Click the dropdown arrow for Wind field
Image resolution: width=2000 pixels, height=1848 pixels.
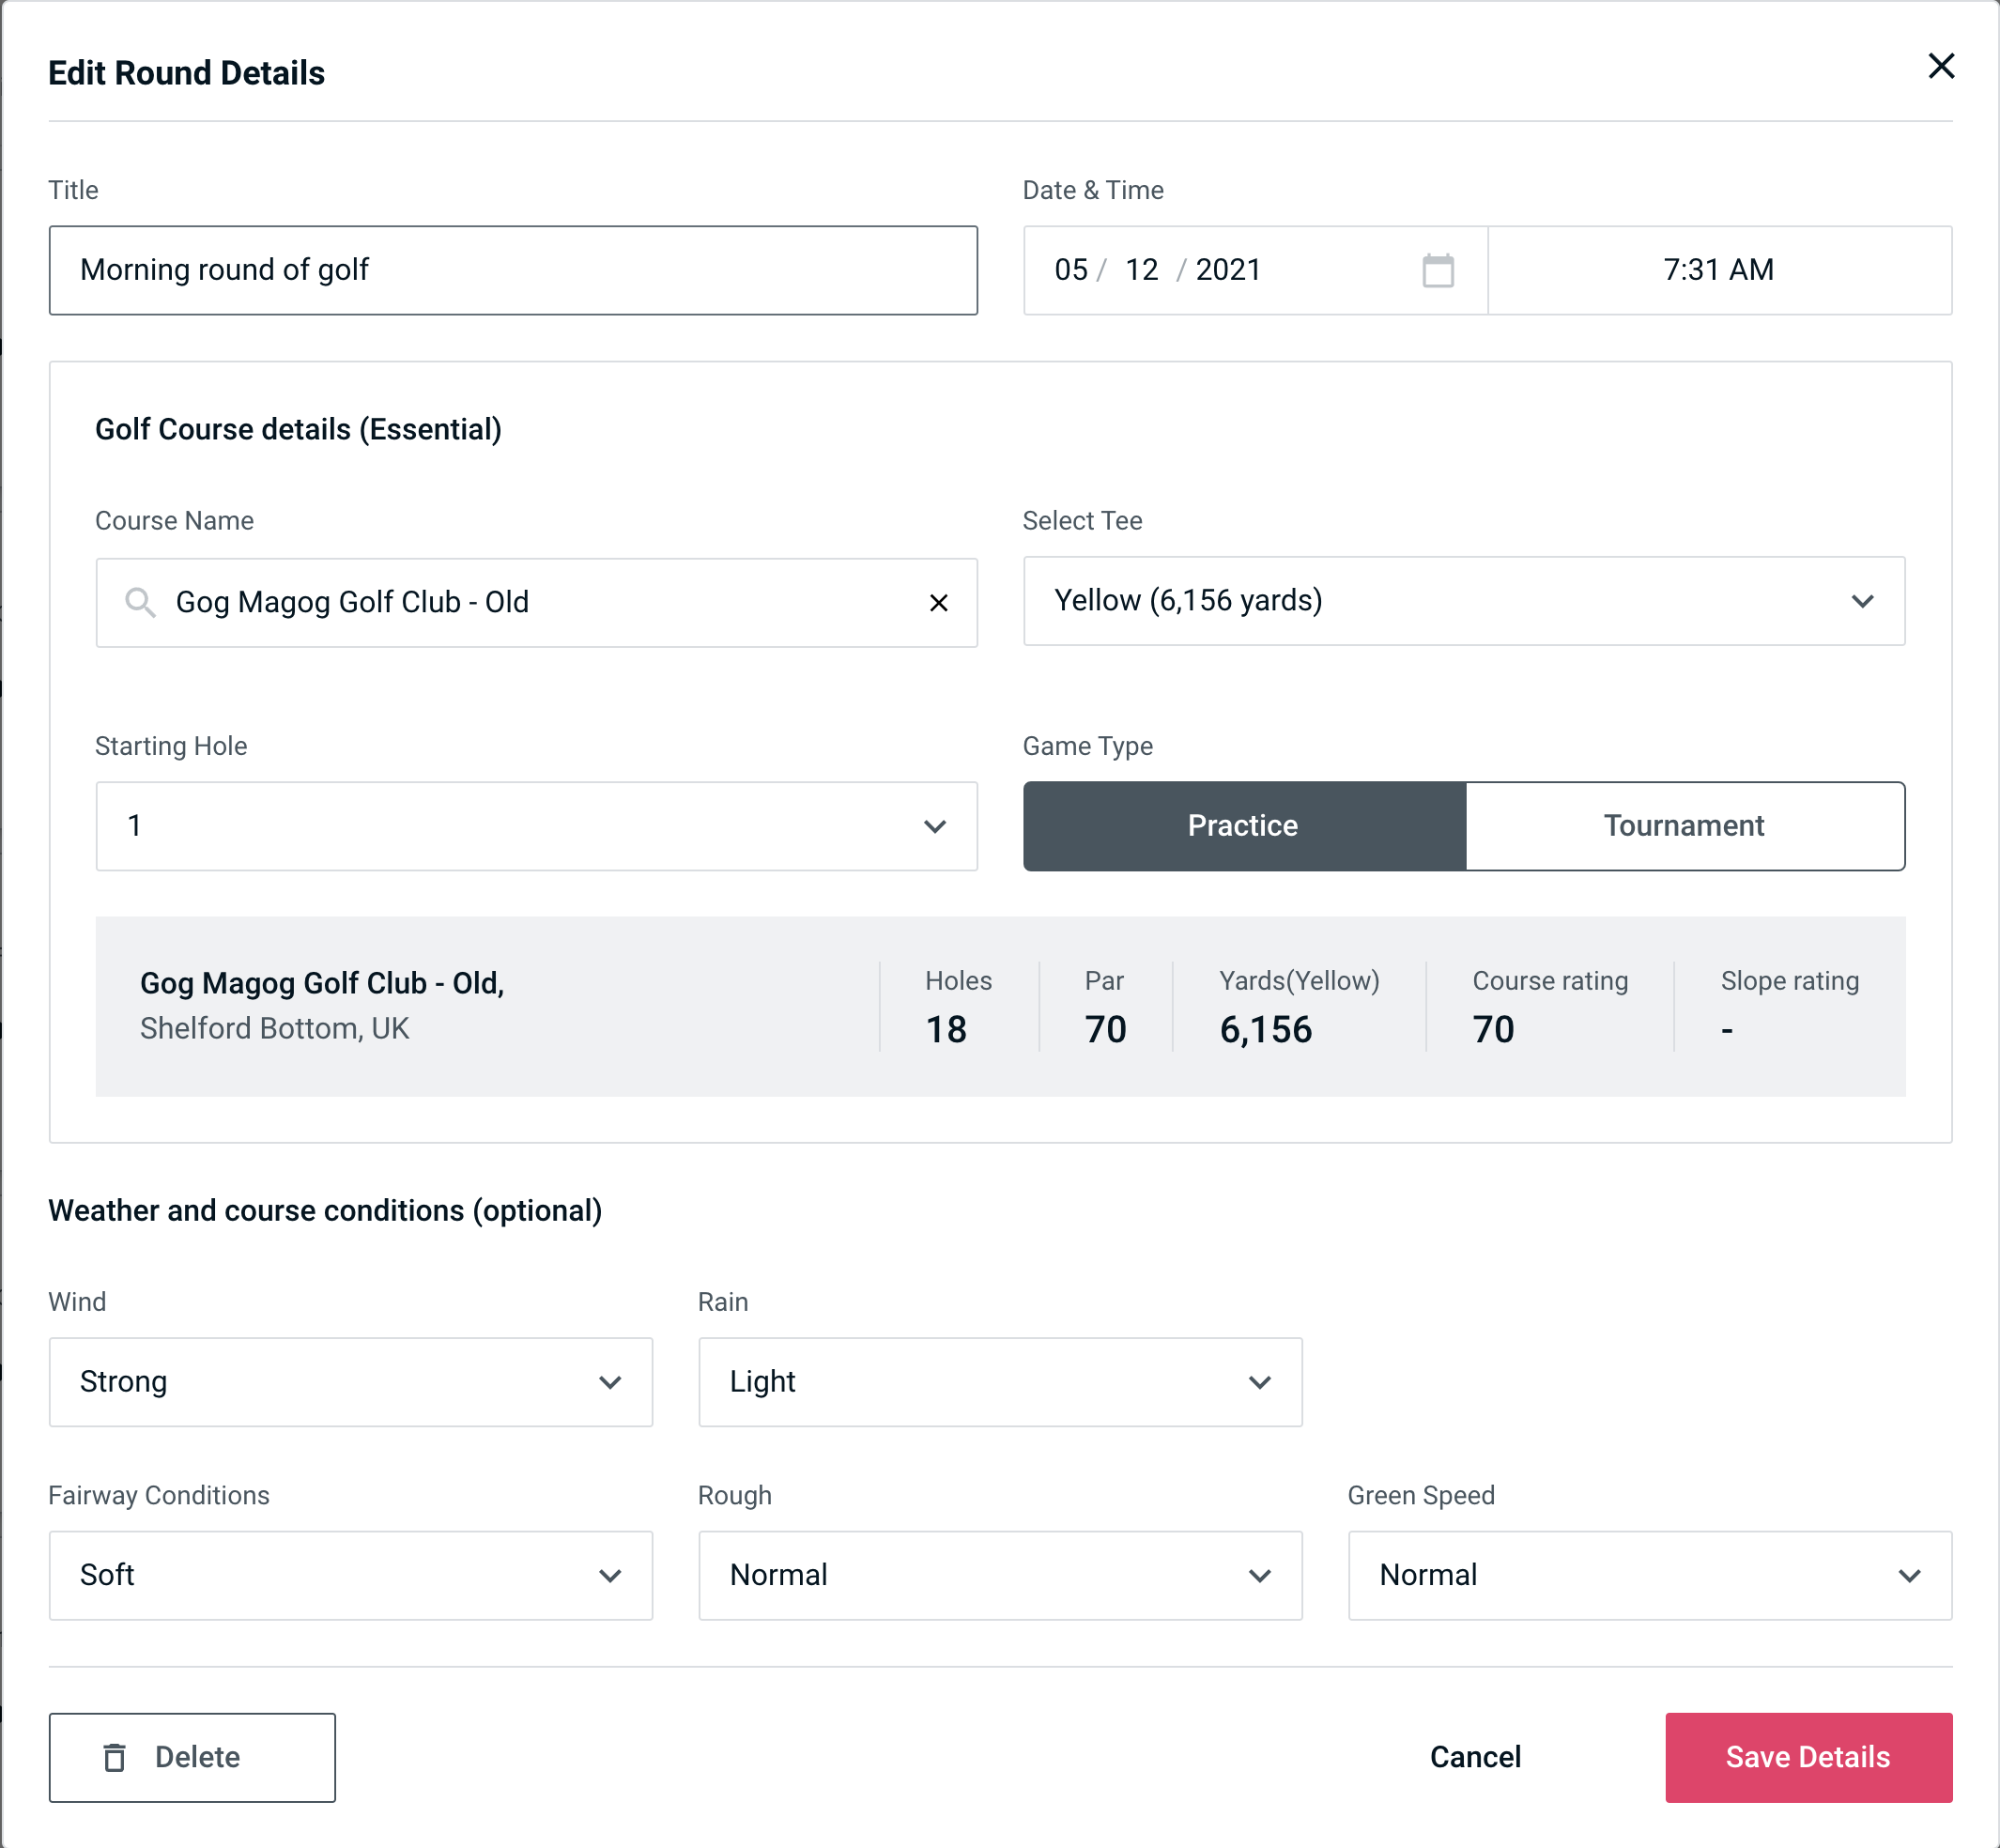pyautogui.click(x=611, y=1381)
